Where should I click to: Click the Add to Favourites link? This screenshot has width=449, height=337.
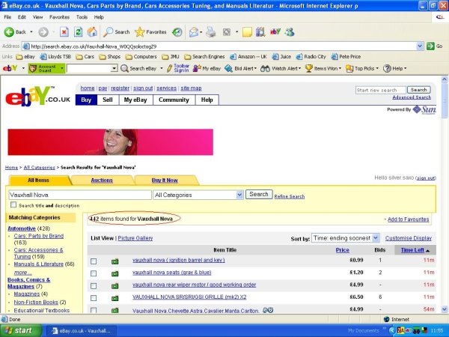tap(409, 219)
